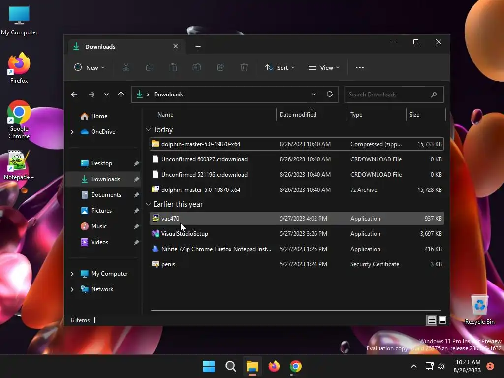The image size is (504, 378).
Task: Open address bar history dropdown
Action: (x=314, y=94)
